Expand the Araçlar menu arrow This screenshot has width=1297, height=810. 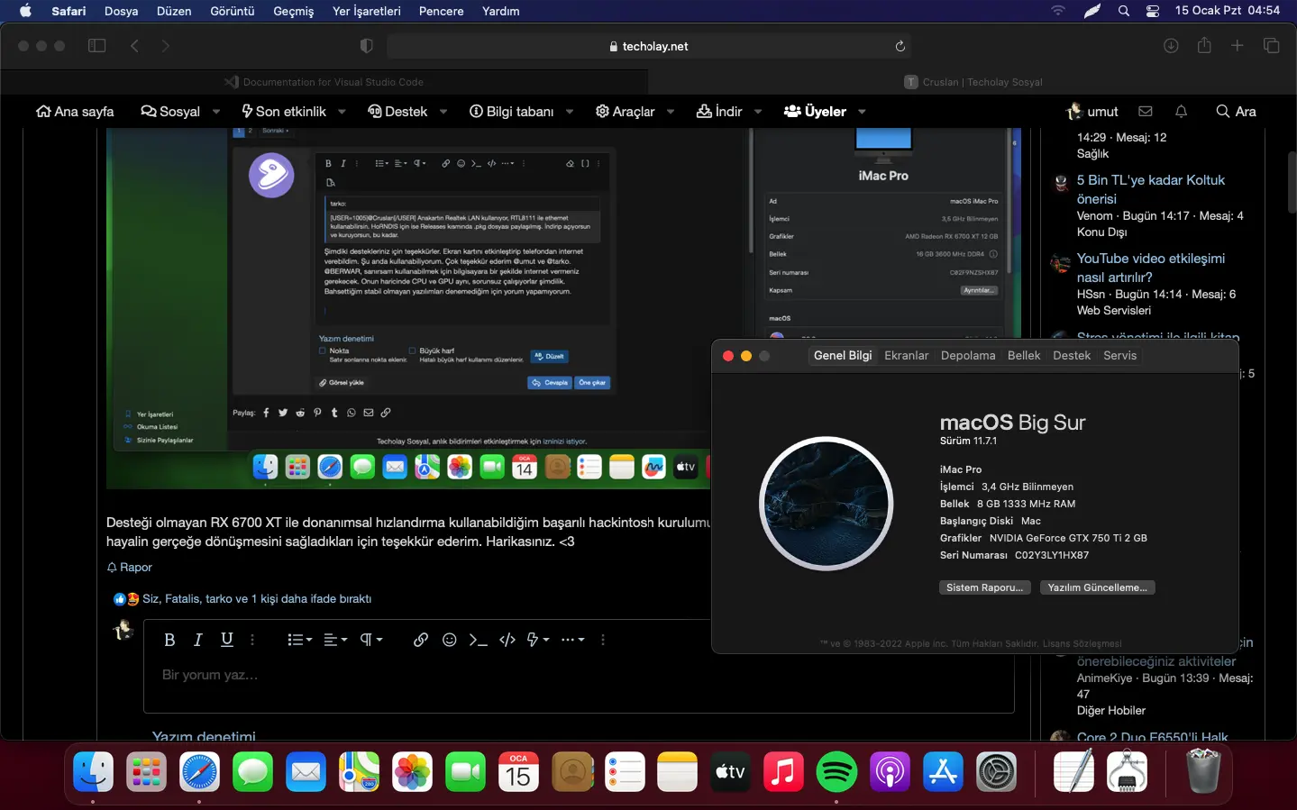pos(671,112)
